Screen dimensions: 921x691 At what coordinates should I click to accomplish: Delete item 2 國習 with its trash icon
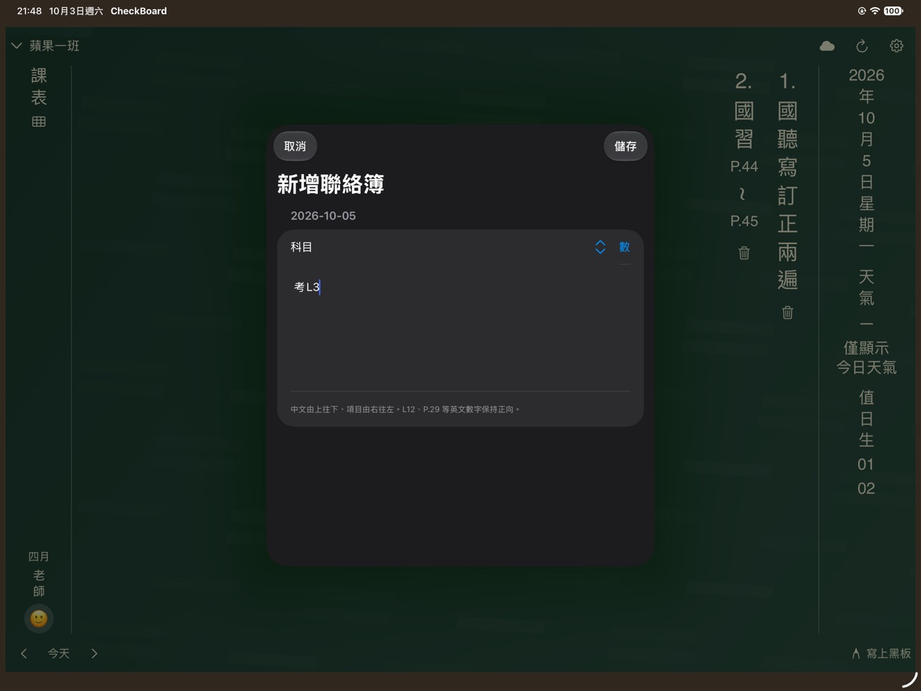[744, 253]
